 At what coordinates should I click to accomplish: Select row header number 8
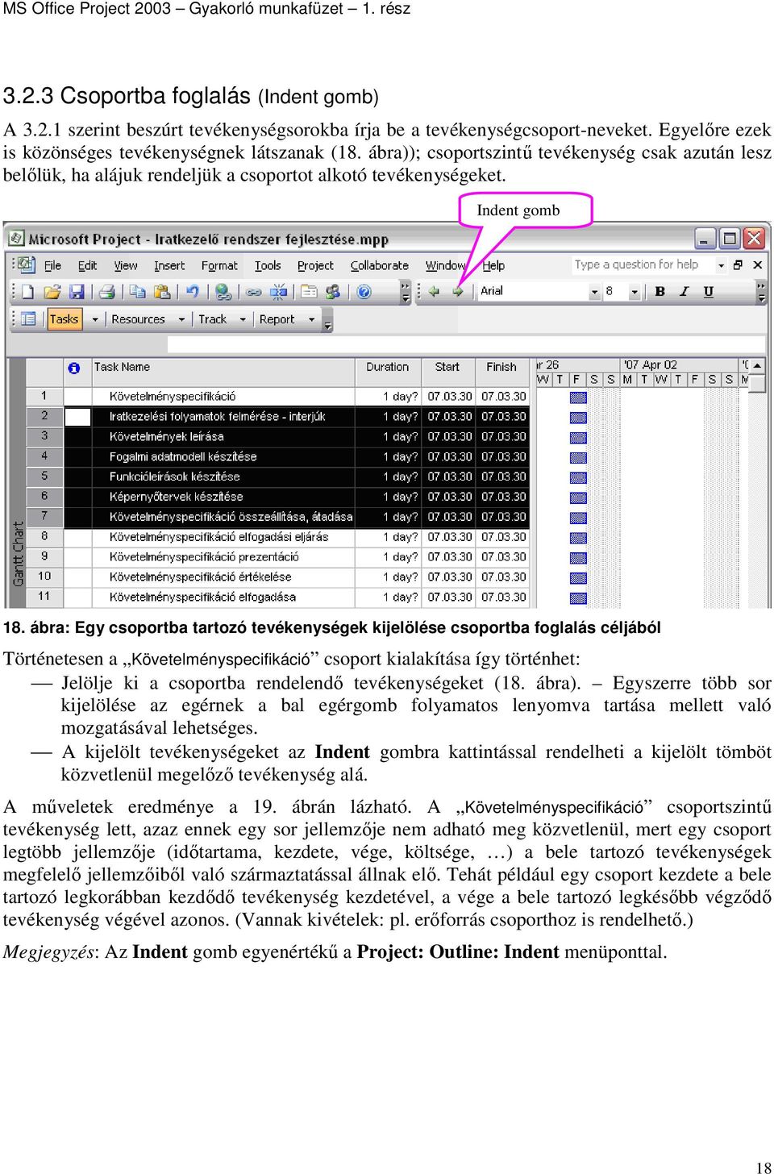coord(44,536)
